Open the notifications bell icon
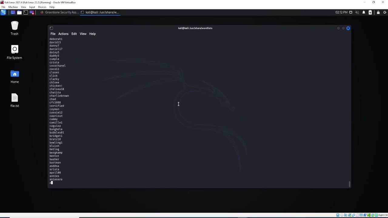388x218 pixels. [x=364, y=12]
